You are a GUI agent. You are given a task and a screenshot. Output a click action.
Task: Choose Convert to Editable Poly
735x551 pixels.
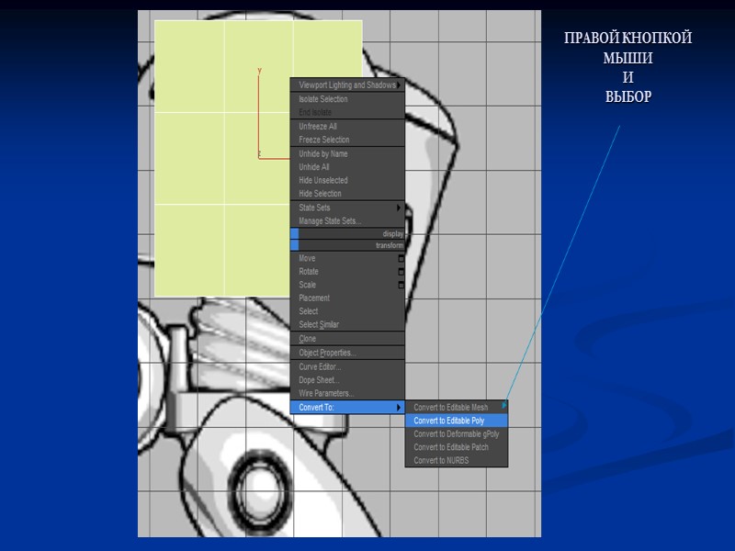click(x=456, y=421)
